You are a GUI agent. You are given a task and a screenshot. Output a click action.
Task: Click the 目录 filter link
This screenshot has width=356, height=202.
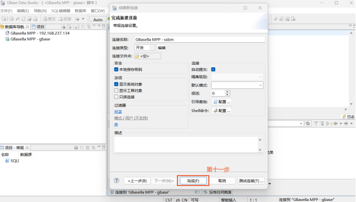[118, 112]
